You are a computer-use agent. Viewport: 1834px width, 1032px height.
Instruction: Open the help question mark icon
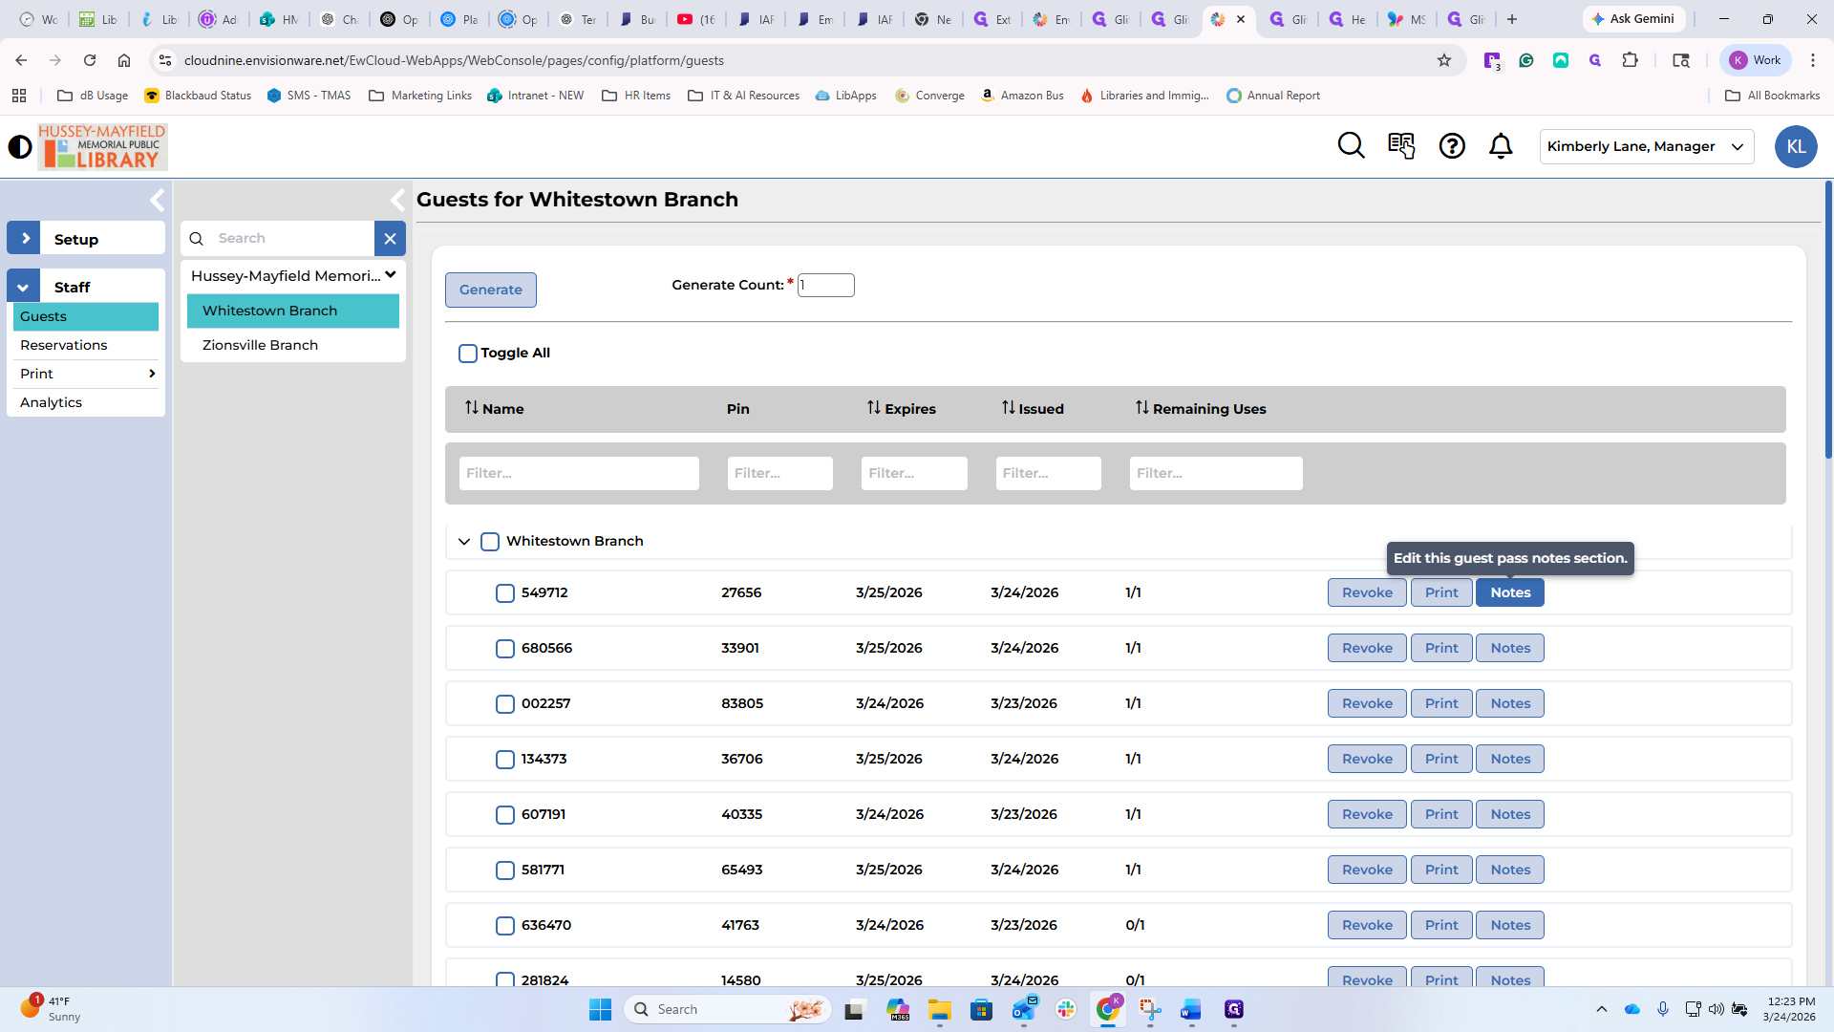click(1452, 146)
